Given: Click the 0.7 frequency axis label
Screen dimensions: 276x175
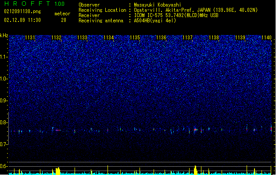Looking at the screenshot, I should tap(4, 144).
